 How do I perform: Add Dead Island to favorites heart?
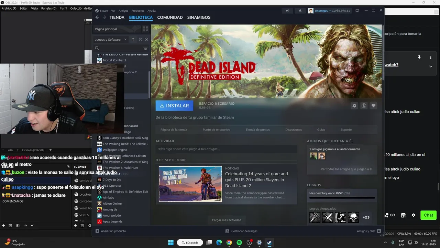[373, 106]
